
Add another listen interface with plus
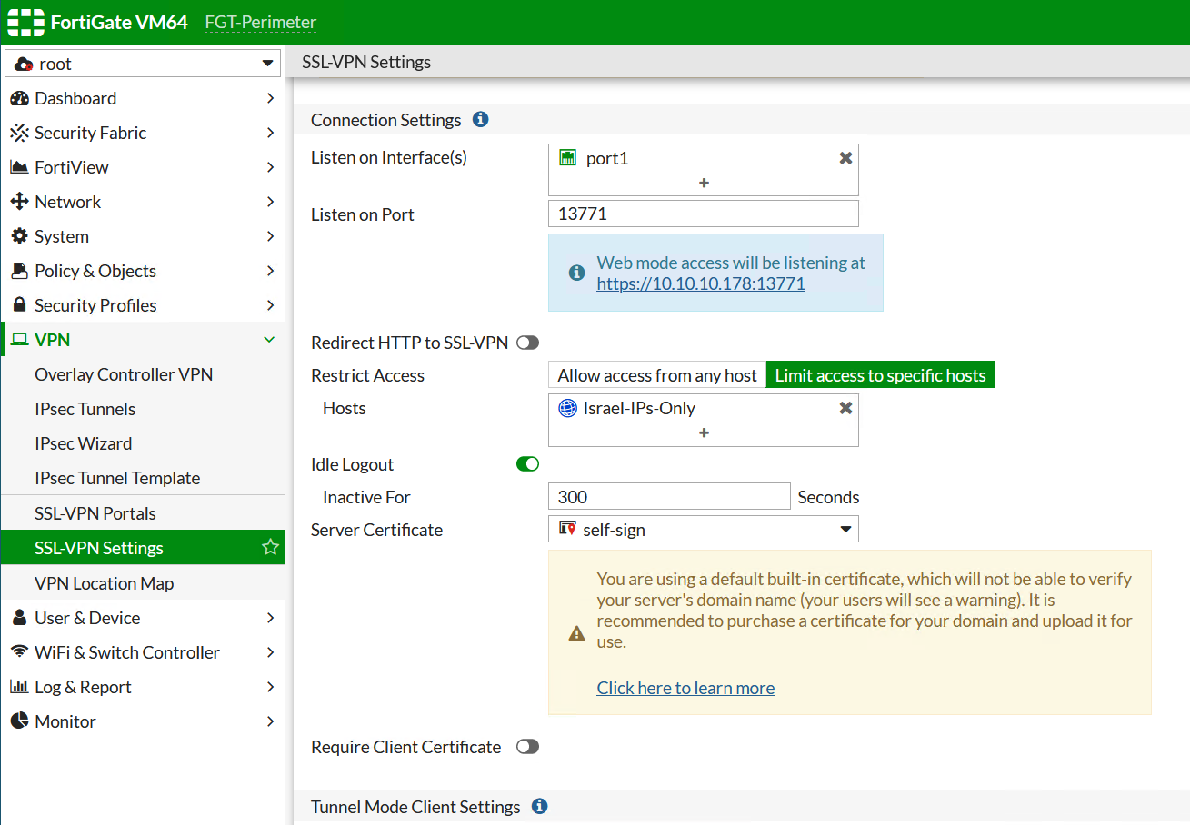pos(704,183)
